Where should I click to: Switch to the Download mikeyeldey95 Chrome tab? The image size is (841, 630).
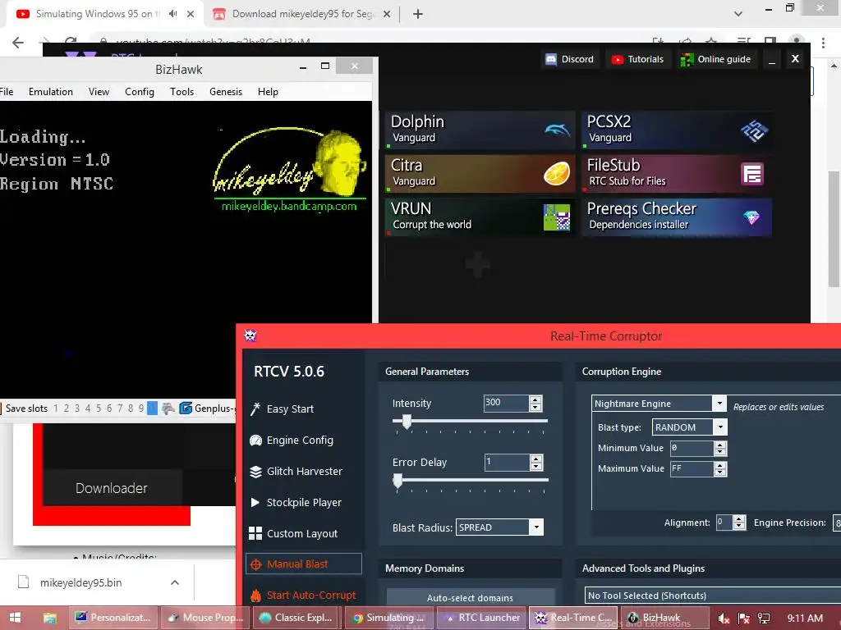pyautogui.click(x=302, y=14)
